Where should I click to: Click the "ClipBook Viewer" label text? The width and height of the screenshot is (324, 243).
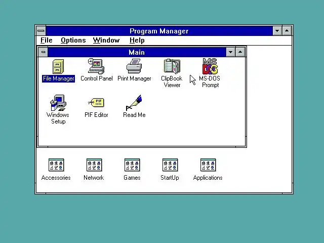[172, 82]
